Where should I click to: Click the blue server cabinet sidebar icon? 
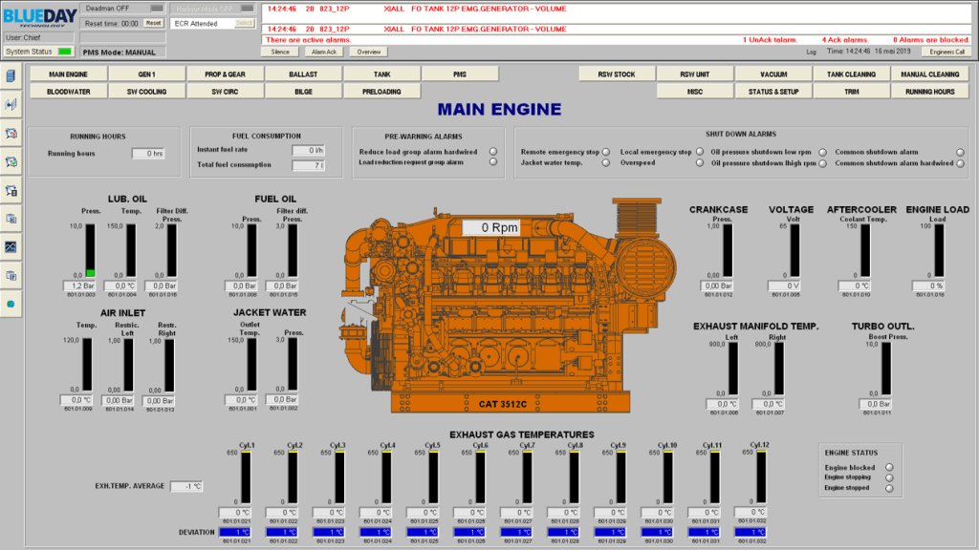pos(11,75)
